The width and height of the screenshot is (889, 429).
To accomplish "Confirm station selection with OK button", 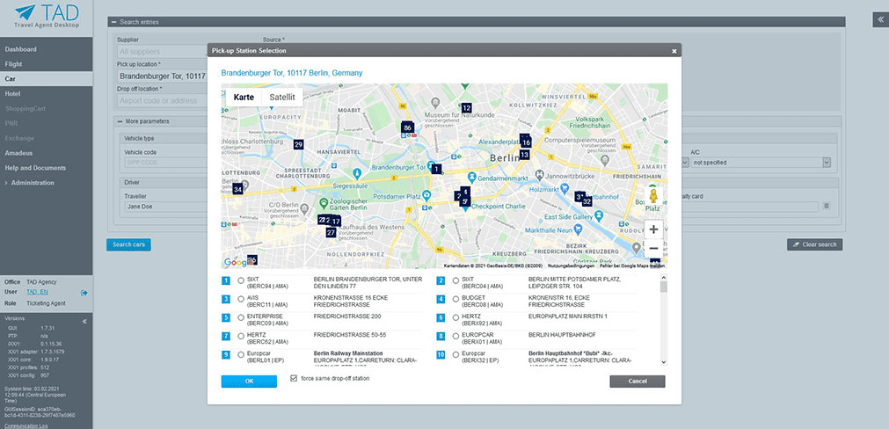I will (x=249, y=382).
